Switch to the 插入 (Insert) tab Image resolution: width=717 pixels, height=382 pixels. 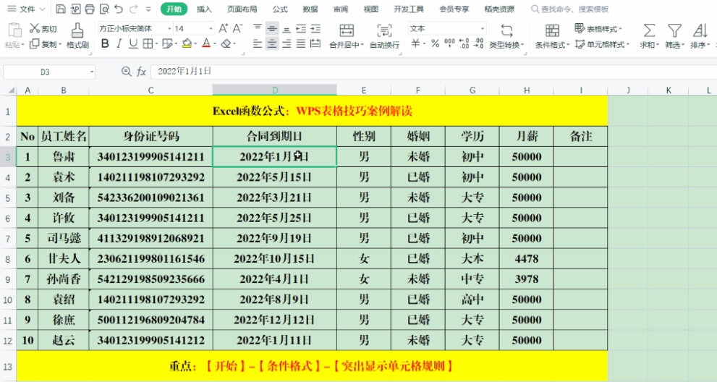pyautogui.click(x=204, y=9)
